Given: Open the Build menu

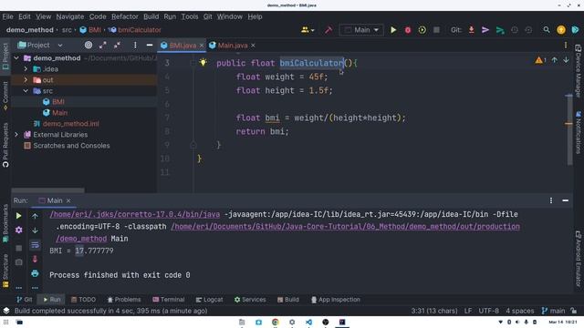Looking at the screenshot, I should coord(151,16).
